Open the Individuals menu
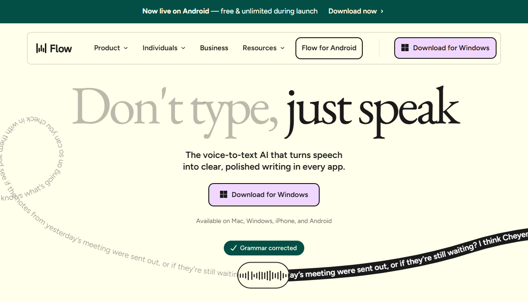The width and height of the screenshot is (528, 302). (x=163, y=48)
